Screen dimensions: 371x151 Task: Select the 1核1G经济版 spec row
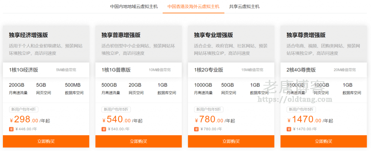pyautogui.click(x=46, y=70)
